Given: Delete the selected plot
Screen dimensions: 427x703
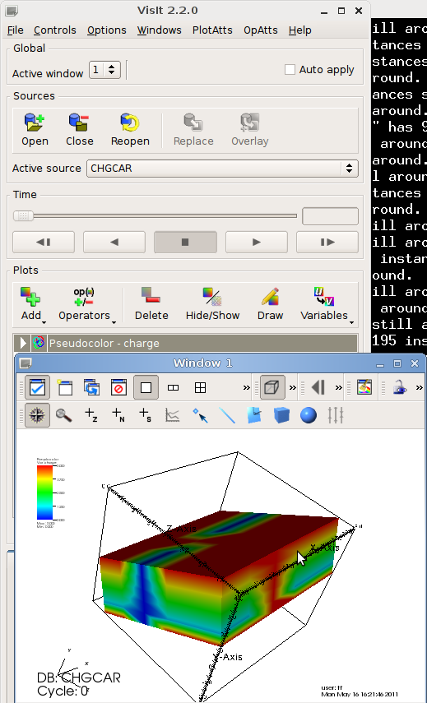Looking at the screenshot, I should (x=151, y=303).
